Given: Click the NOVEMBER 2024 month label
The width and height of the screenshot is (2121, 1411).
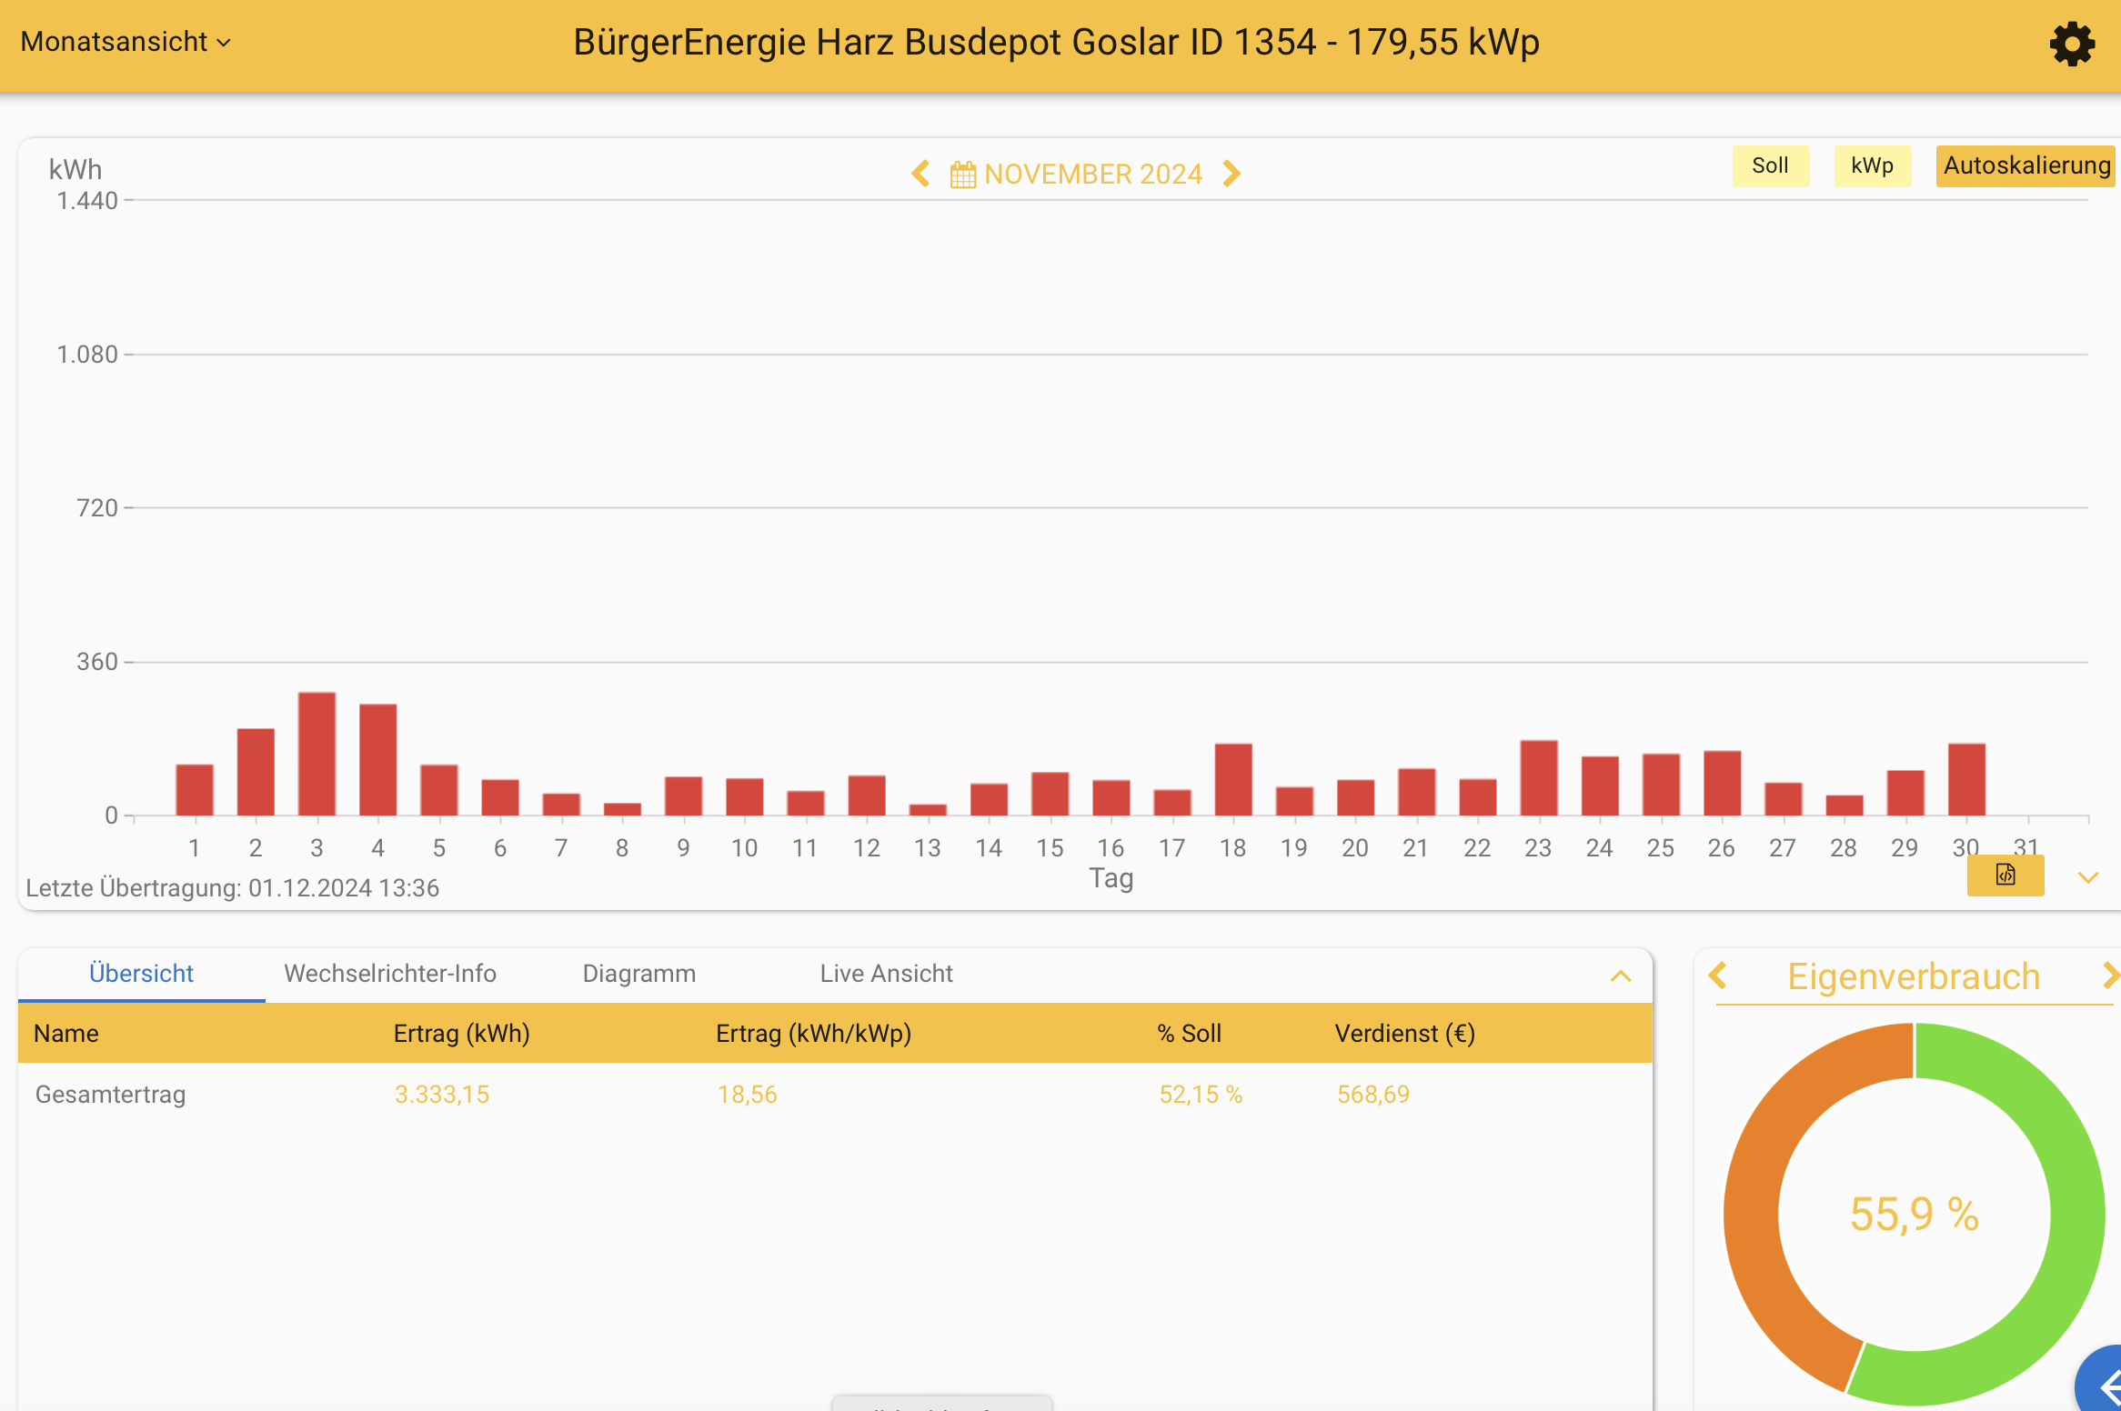Looking at the screenshot, I should (x=1093, y=174).
